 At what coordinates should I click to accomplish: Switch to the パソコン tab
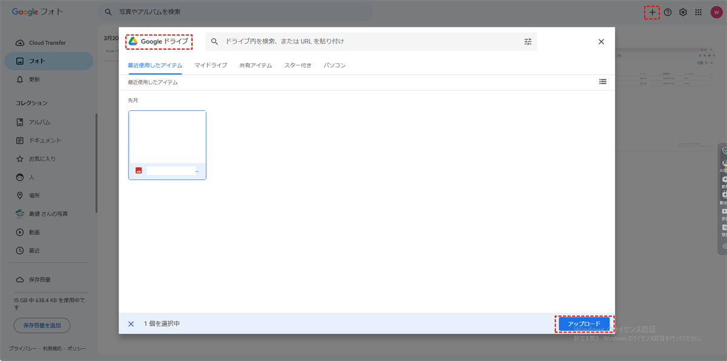click(334, 65)
